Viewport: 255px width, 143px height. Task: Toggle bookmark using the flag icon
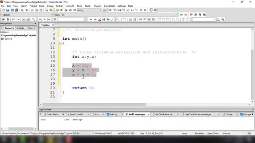tap(191, 15)
